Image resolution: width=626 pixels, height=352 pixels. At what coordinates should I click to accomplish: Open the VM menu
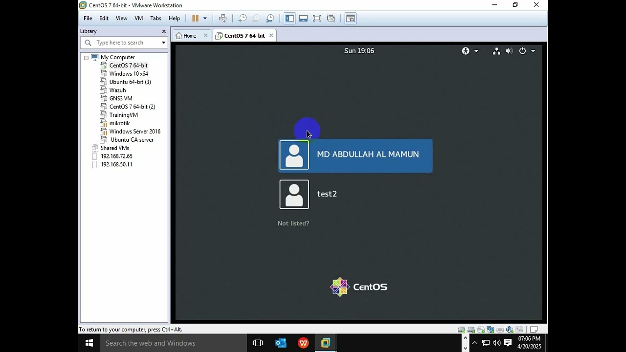click(x=139, y=18)
